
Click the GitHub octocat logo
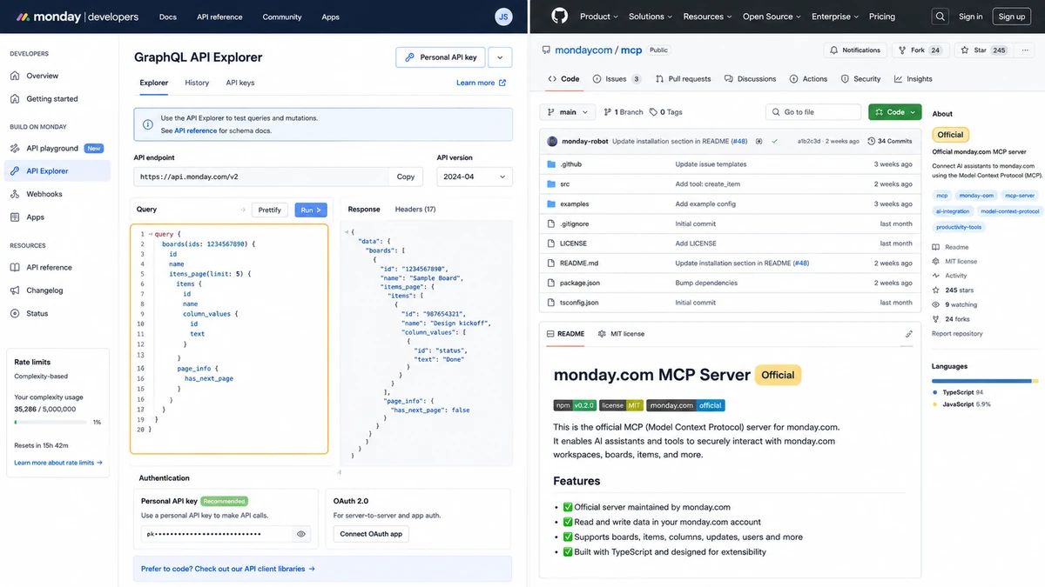click(559, 16)
